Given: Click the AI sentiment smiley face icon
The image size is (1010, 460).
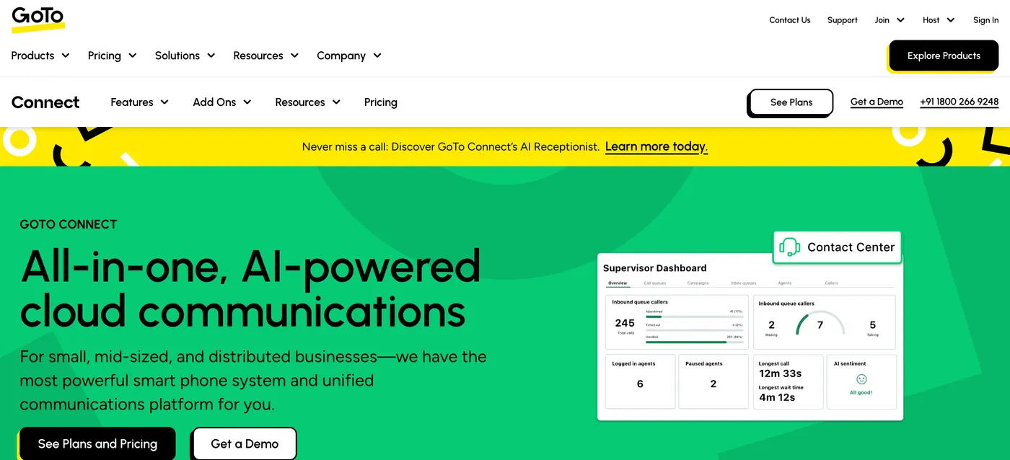Looking at the screenshot, I should coord(861,379).
